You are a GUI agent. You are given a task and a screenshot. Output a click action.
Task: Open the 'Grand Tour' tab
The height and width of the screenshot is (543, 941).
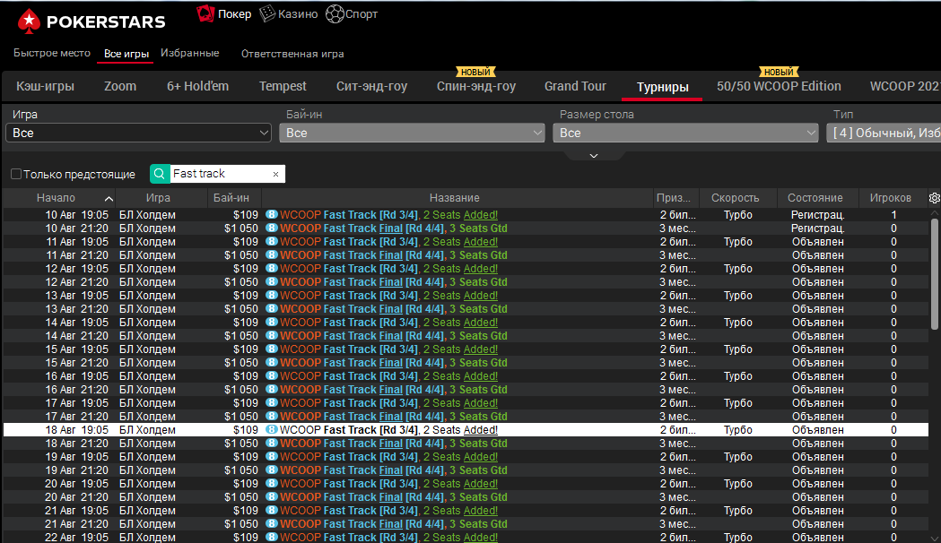point(575,86)
